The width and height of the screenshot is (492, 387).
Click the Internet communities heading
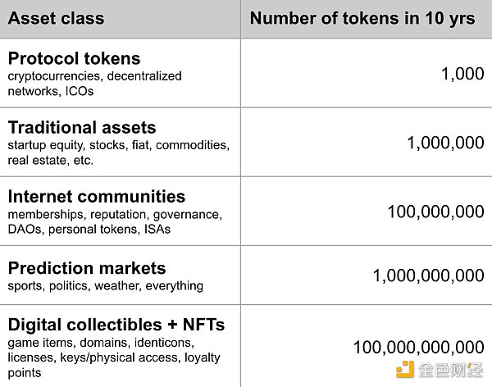point(97,197)
